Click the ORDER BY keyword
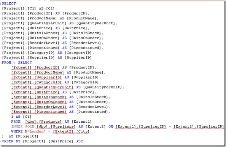This screenshot has height=147, width=226. (x=11, y=141)
